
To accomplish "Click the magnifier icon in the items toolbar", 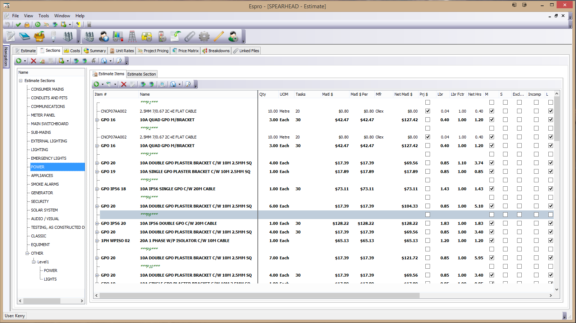I will point(188,84).
